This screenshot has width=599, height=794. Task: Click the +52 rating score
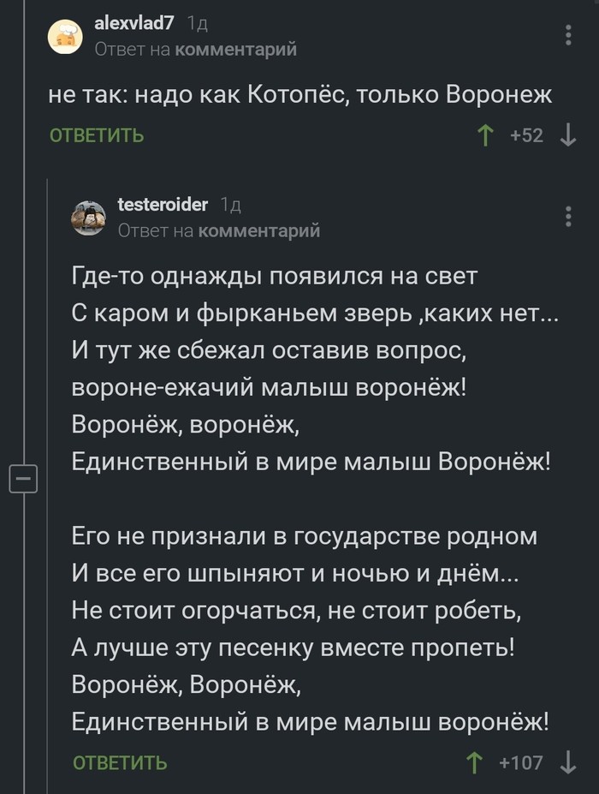[526, 135]
